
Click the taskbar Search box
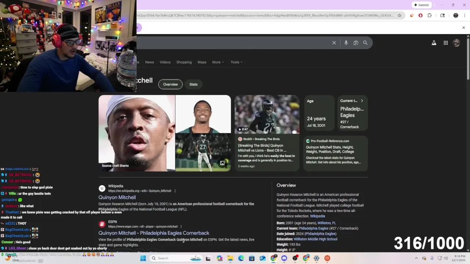tap(176, 258)
